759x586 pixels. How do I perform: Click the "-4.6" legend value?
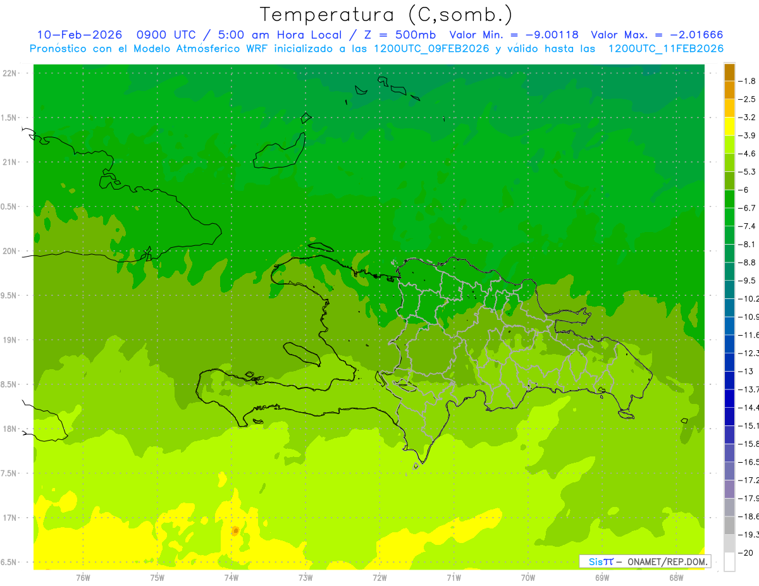point(748,154)
